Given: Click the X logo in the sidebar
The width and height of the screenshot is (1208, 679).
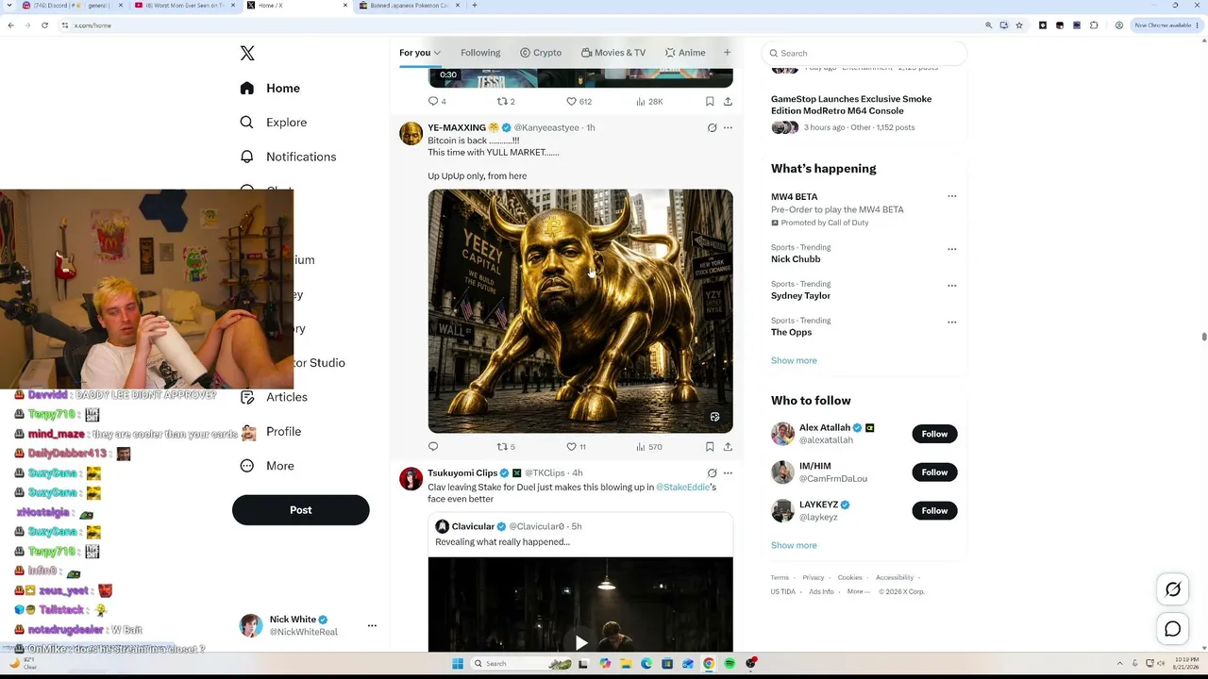Looking at the screenshot, I should pos(247,54).
